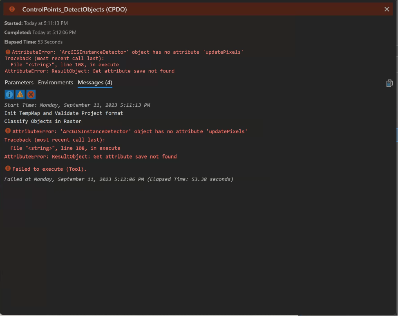This screenshot has height=316, width=398.
Task: Select the Messages (4) tab
Action: coord(95,83)
